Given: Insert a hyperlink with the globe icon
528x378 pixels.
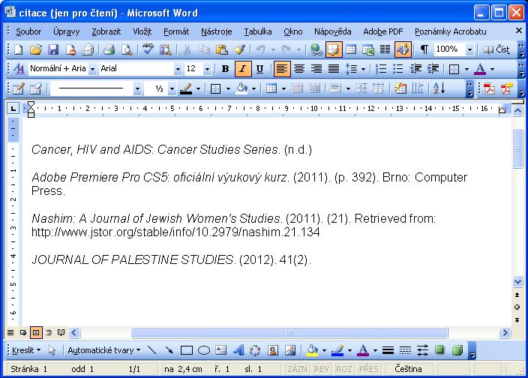Looking at the screenshot, I should tap(316, 49).
